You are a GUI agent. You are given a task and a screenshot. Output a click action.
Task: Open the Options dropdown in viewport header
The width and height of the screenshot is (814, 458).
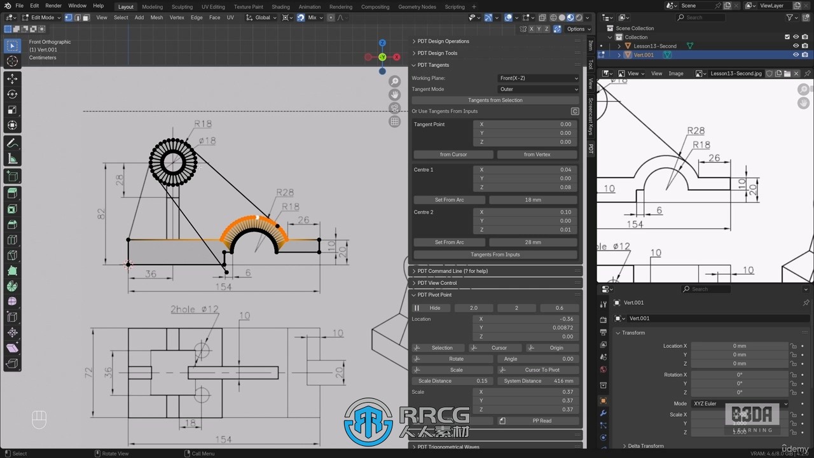click(578, 29)
